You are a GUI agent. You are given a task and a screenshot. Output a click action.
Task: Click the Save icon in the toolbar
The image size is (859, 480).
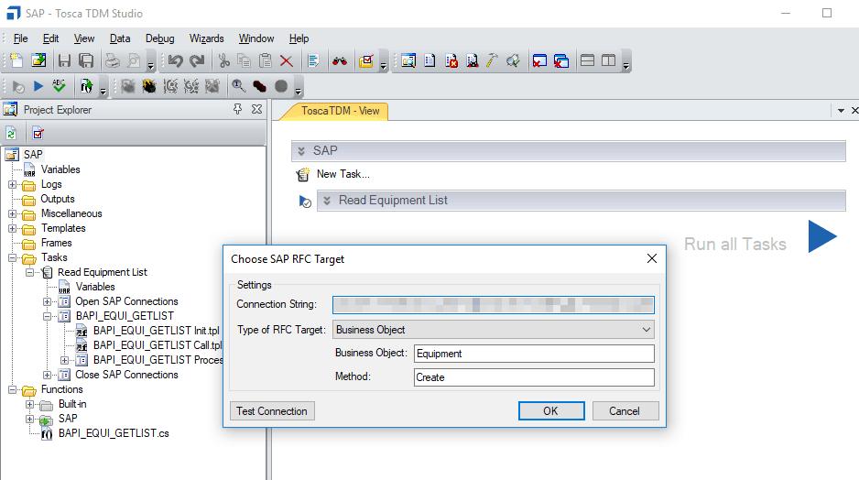tap(64, 61)
